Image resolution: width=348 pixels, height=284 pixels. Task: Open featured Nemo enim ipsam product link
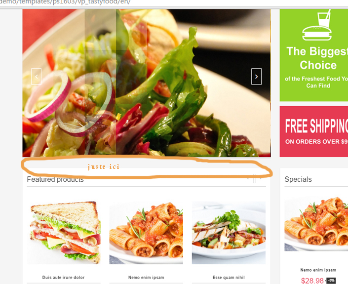pos(146,278)
